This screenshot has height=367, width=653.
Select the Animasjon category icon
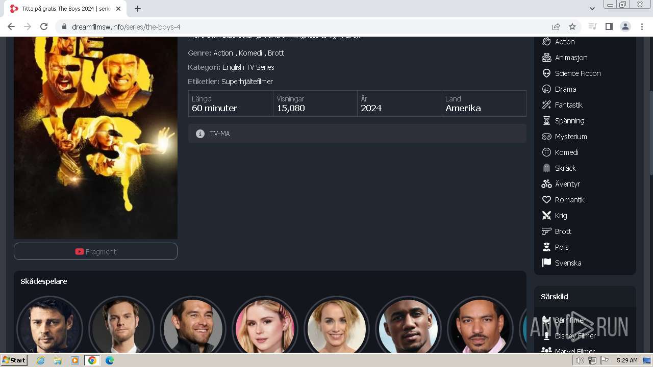[546, 58]
